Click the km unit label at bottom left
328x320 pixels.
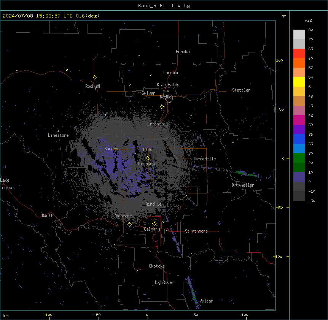[x=6, y=315]
